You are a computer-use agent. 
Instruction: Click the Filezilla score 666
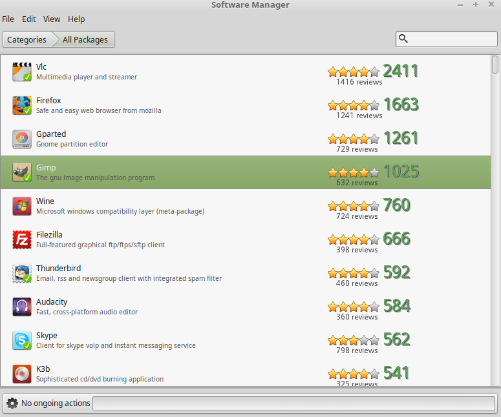tap(396, 239)
